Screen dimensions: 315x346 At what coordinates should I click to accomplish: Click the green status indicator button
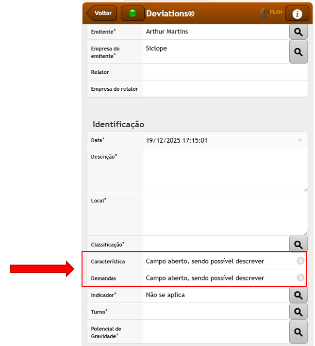[133, 14]
